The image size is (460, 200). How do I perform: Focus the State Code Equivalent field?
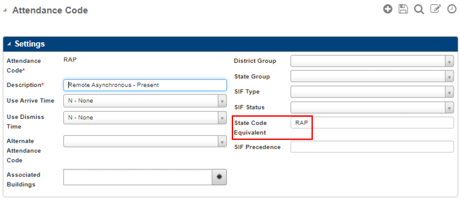click(x=372, y=123)
